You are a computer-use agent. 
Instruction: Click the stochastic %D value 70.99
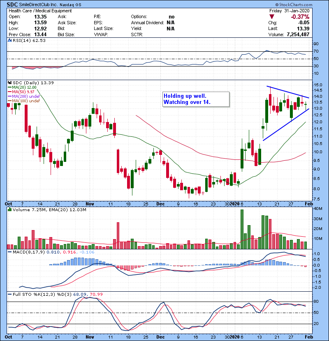click(x=96, y=294)
